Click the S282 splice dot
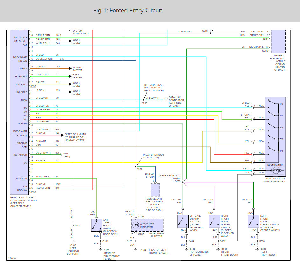This screenshot has width=300, height=267. pyautogui.click(x=136, y=166)
